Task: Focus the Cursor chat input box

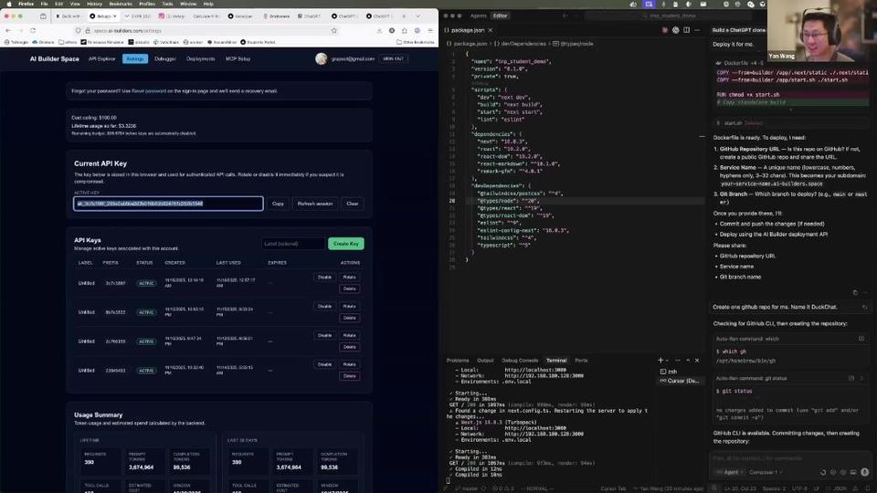Action: 789,458
